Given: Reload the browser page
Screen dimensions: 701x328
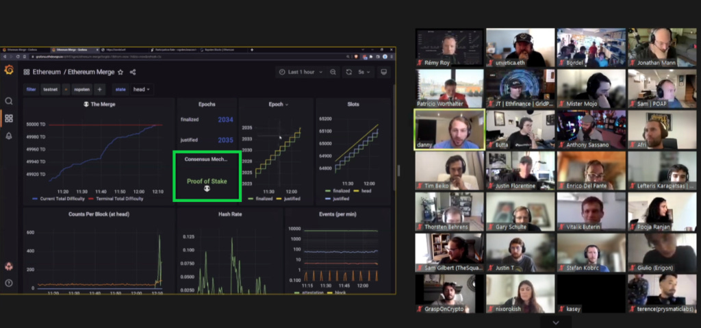Looking at the screenshot, I should point(18,57).
